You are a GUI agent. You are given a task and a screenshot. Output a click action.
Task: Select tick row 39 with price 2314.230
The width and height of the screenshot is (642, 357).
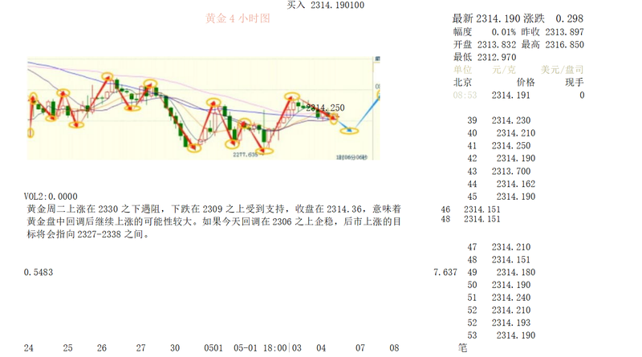pos(498,120)
